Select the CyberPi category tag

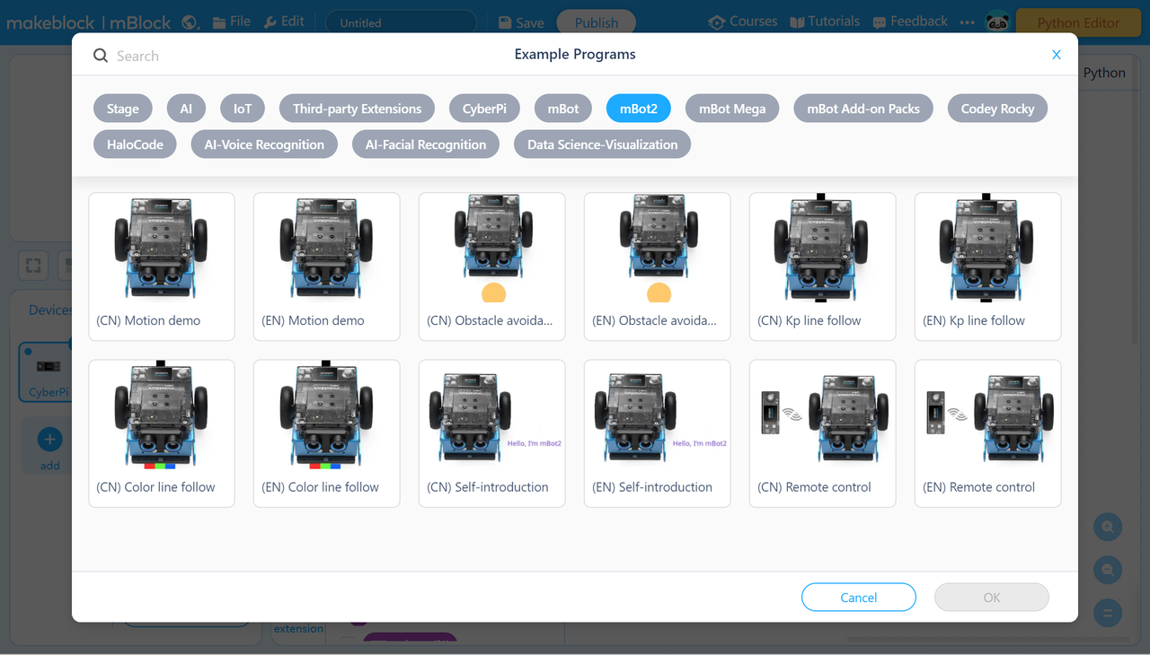(485, 109)
